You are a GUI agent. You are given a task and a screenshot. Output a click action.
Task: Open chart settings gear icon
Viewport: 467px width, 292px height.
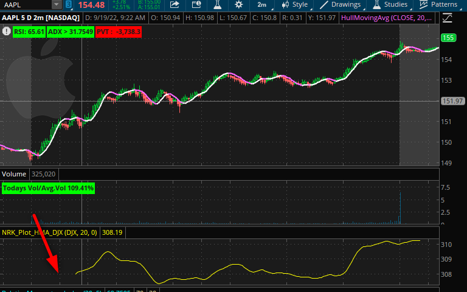(x=239, y=5)
